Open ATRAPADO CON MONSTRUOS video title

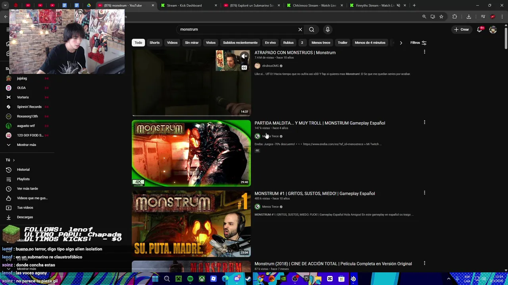click(295, 53)
